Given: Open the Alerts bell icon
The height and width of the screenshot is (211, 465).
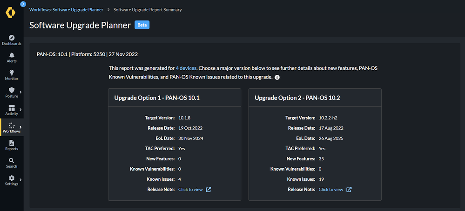Looking at the screenshot, I should pos(12,55).
